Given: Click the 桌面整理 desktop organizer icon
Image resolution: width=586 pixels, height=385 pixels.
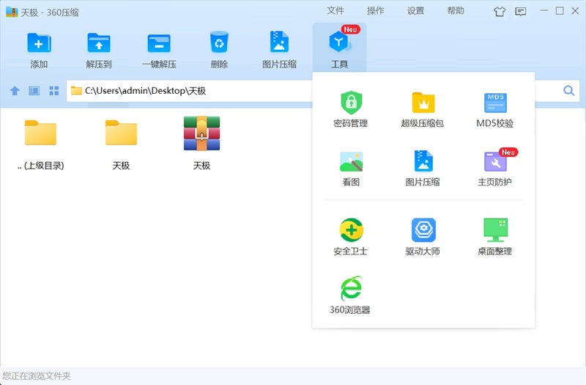Looking at the screenshot, I should click(495, 230).
